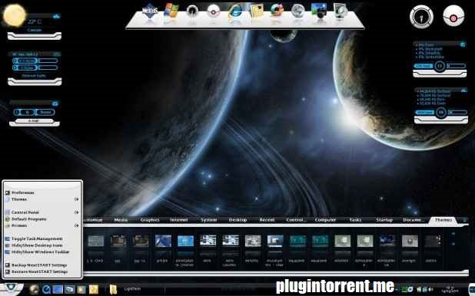Open the corner icon on the network meter widget
The image size is (475, 296).
(x=56, y=54)
